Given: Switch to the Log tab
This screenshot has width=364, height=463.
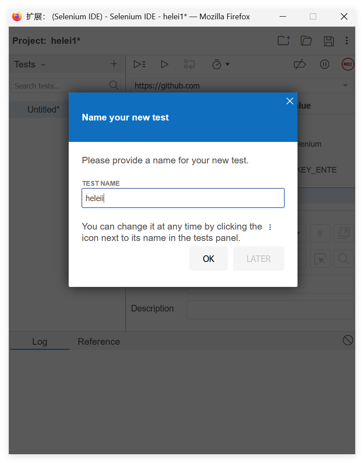Looking at the screenshot, I should [40, 342].
